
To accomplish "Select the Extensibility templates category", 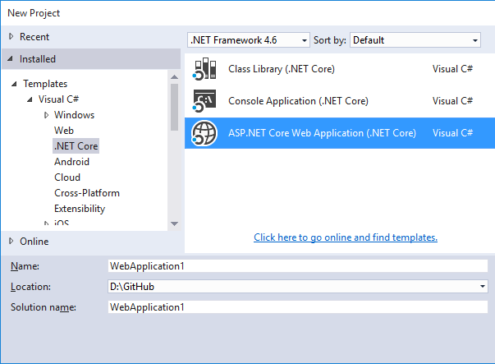I will pos(80,209).
